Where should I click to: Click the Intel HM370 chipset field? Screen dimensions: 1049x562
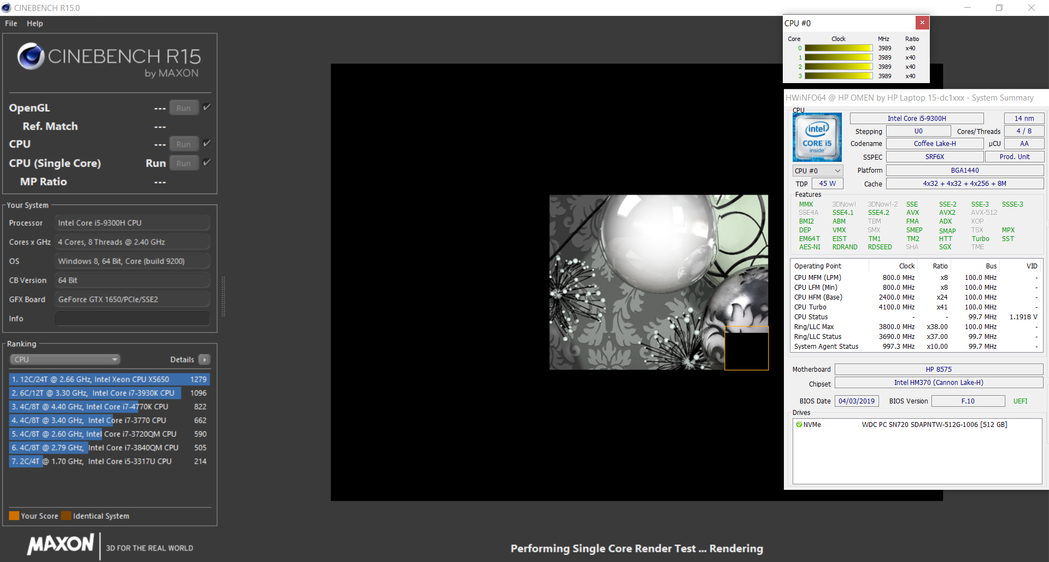pos(939,383)
